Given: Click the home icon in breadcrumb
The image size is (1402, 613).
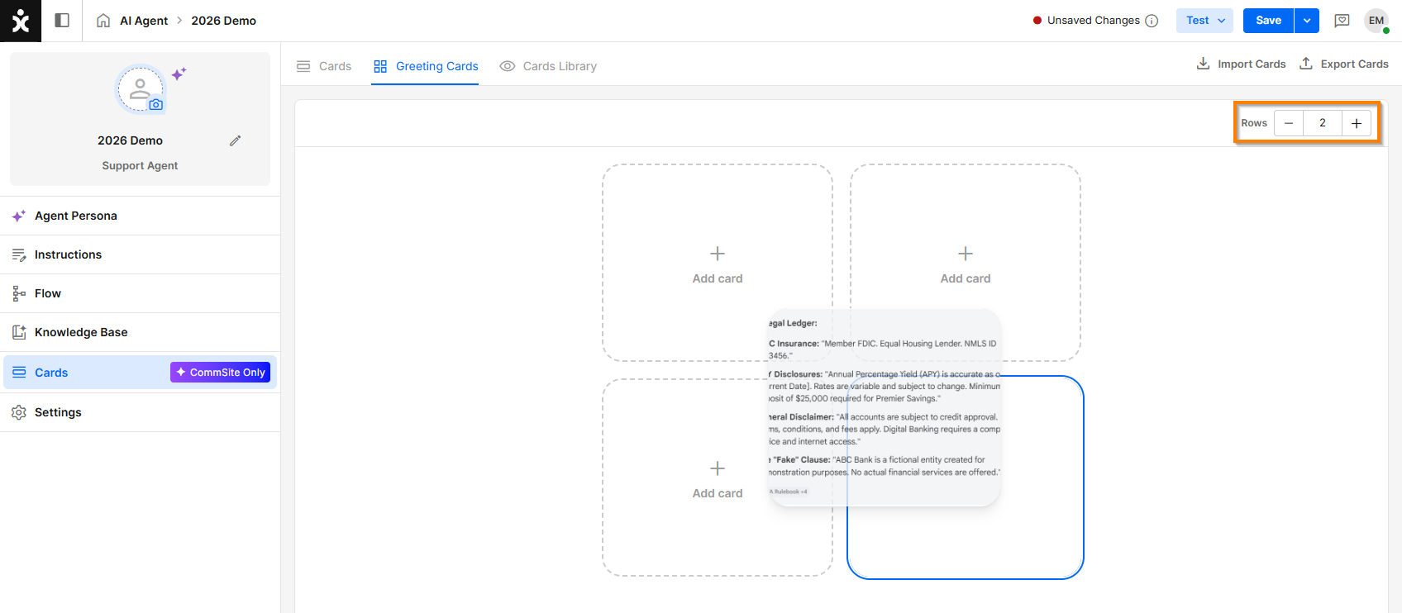Looking at the screenshot, I should (x=103, y=21).
